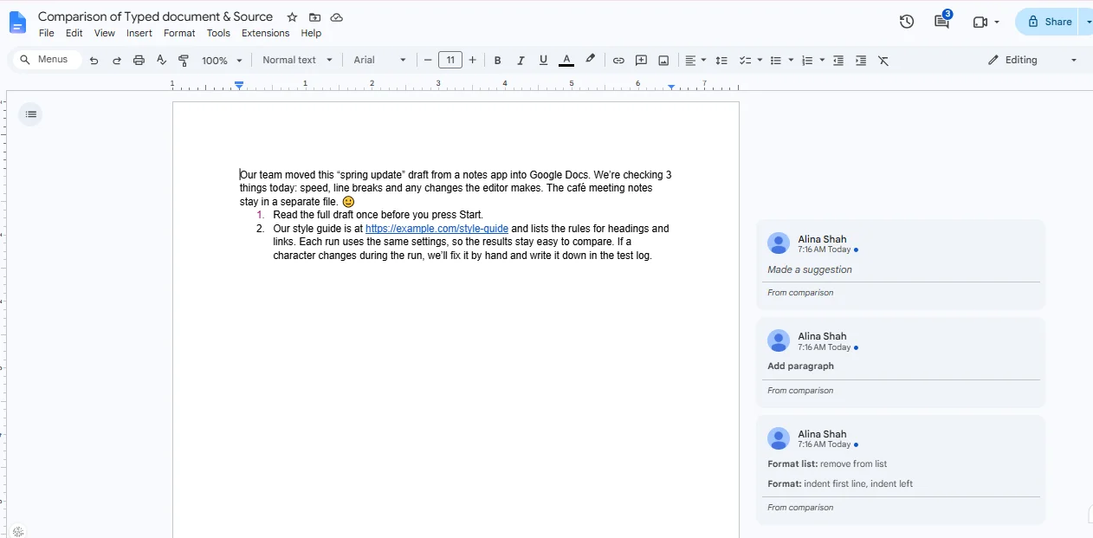Open the View menu
Image resolution: width=1093 pixels, height=538 pixels.
click(x=105, y=33)
